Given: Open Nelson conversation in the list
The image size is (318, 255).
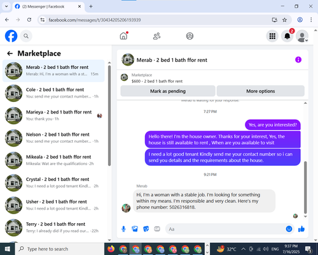Looking at the screenshot, I should [x=53, y=138].
